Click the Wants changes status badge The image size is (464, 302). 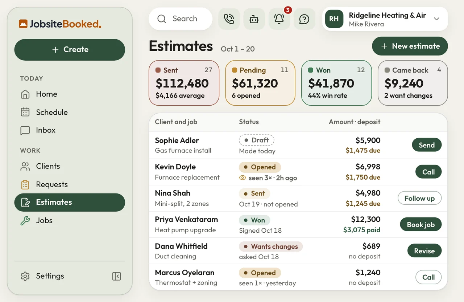coord(271,246)
